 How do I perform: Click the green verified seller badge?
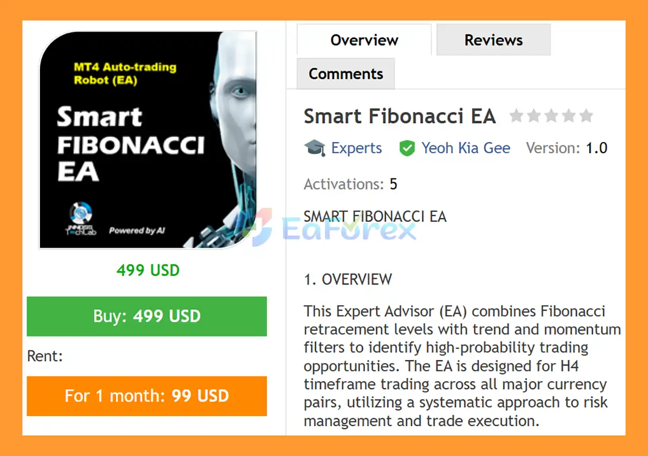click(x=407, y=148)
